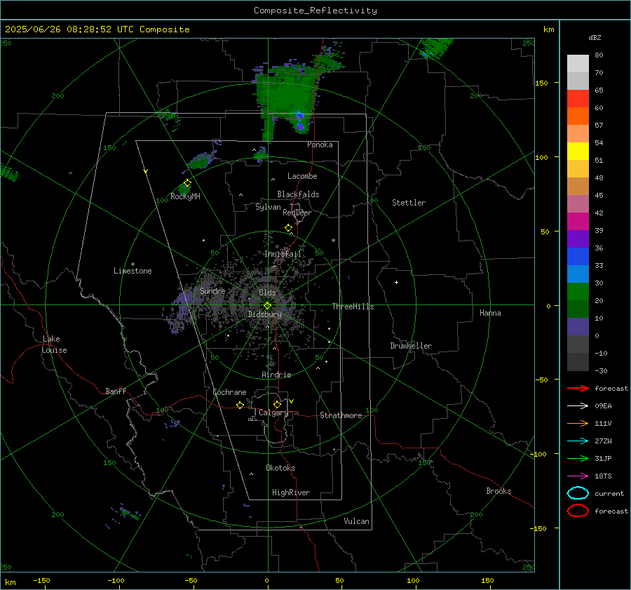Click the yellow diamond marker below RedDeer
This screenshot has width=631, height=590.
(288, 228)
